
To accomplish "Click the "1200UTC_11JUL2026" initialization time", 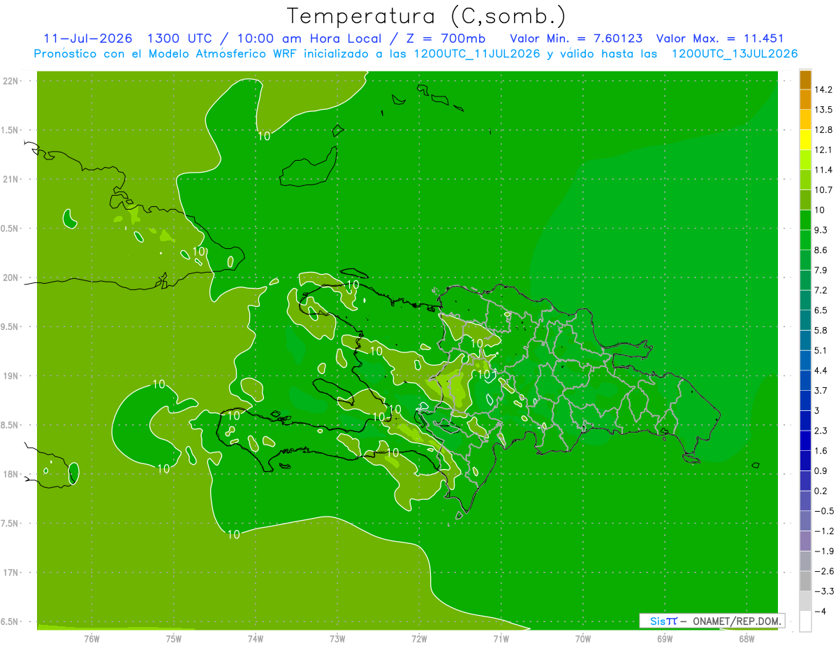I will pyautogui.click(x=477, y=54).
